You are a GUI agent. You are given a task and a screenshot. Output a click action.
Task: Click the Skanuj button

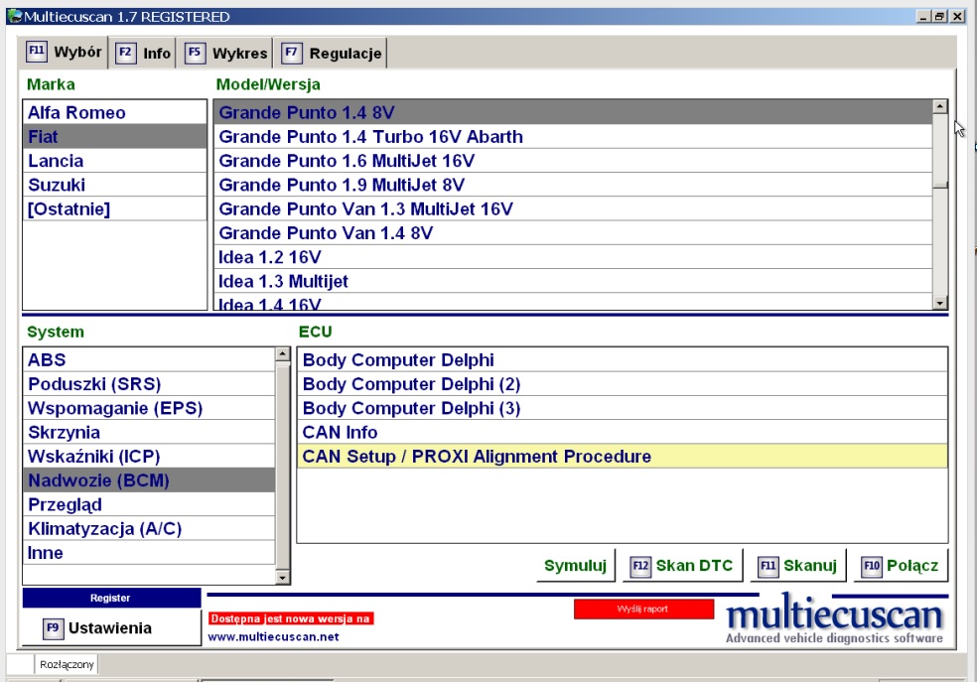[x=796, y=567]
